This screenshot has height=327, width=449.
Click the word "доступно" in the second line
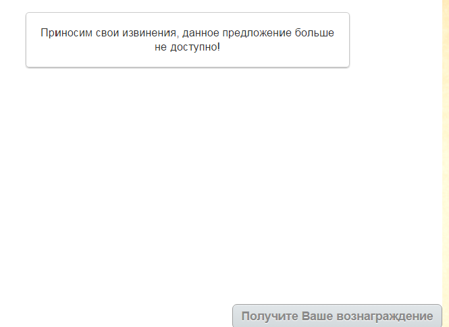pyautogui.click(x=194, y=47)
